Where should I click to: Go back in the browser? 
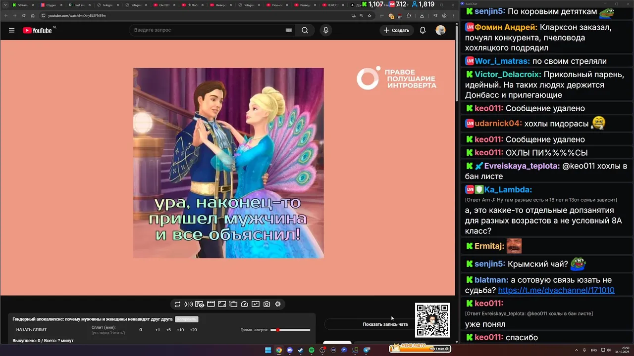click(x=6, y=15)
